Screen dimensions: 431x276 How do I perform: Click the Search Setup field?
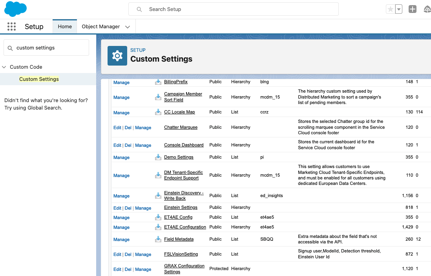click(234, 9)
